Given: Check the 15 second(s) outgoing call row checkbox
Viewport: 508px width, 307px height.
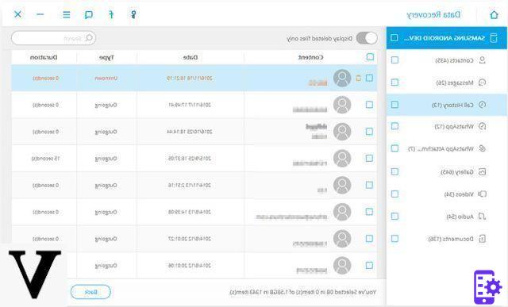Looking at the screenshot, I should point(369,158).
